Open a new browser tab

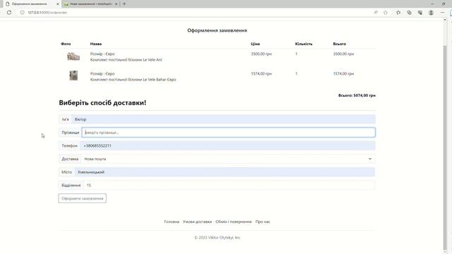tap(124, 4)
